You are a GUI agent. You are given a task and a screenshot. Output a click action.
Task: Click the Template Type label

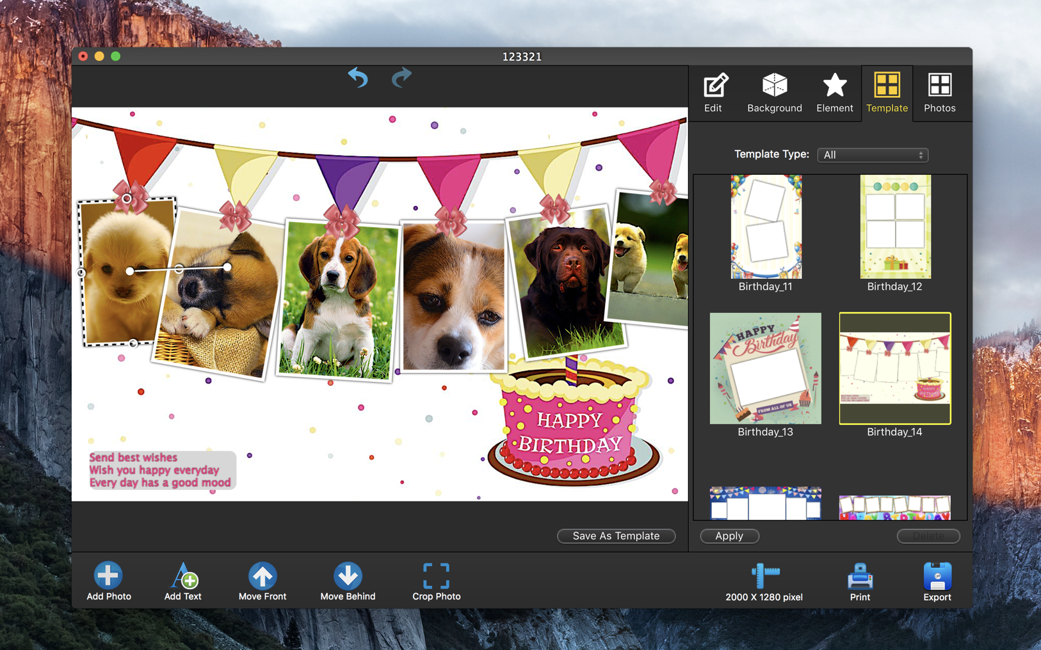[x=771, y=154]
